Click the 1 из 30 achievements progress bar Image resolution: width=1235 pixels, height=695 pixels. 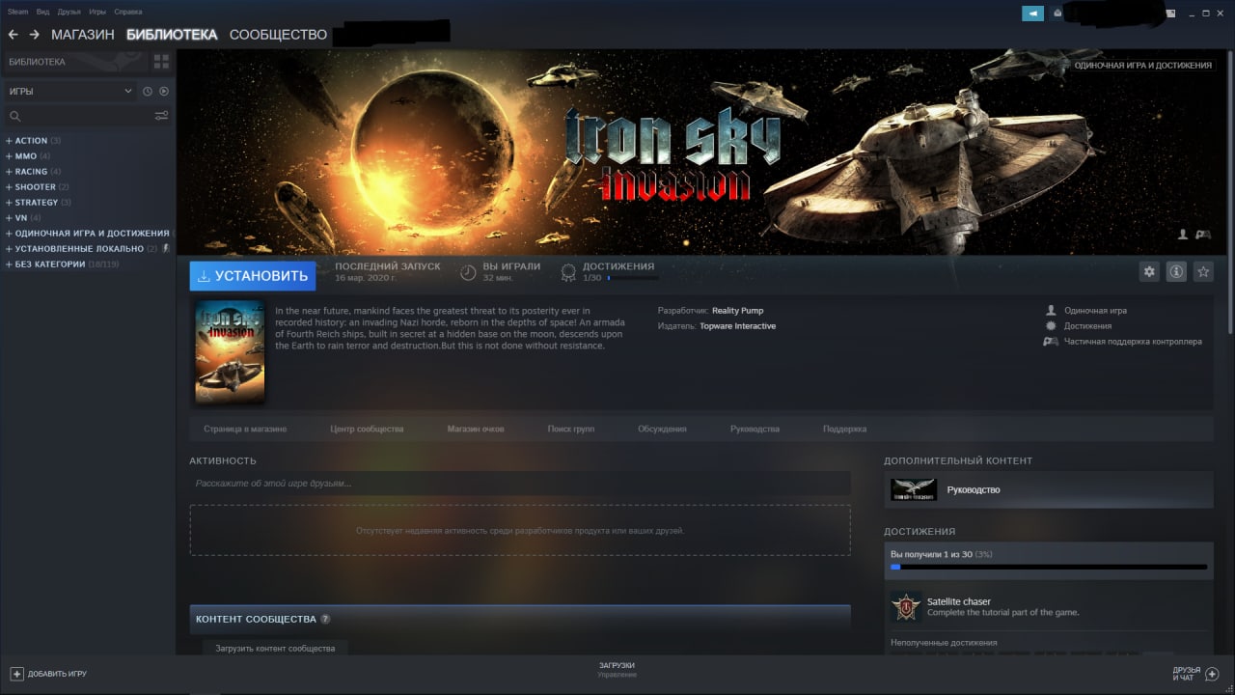(1049, 568)
